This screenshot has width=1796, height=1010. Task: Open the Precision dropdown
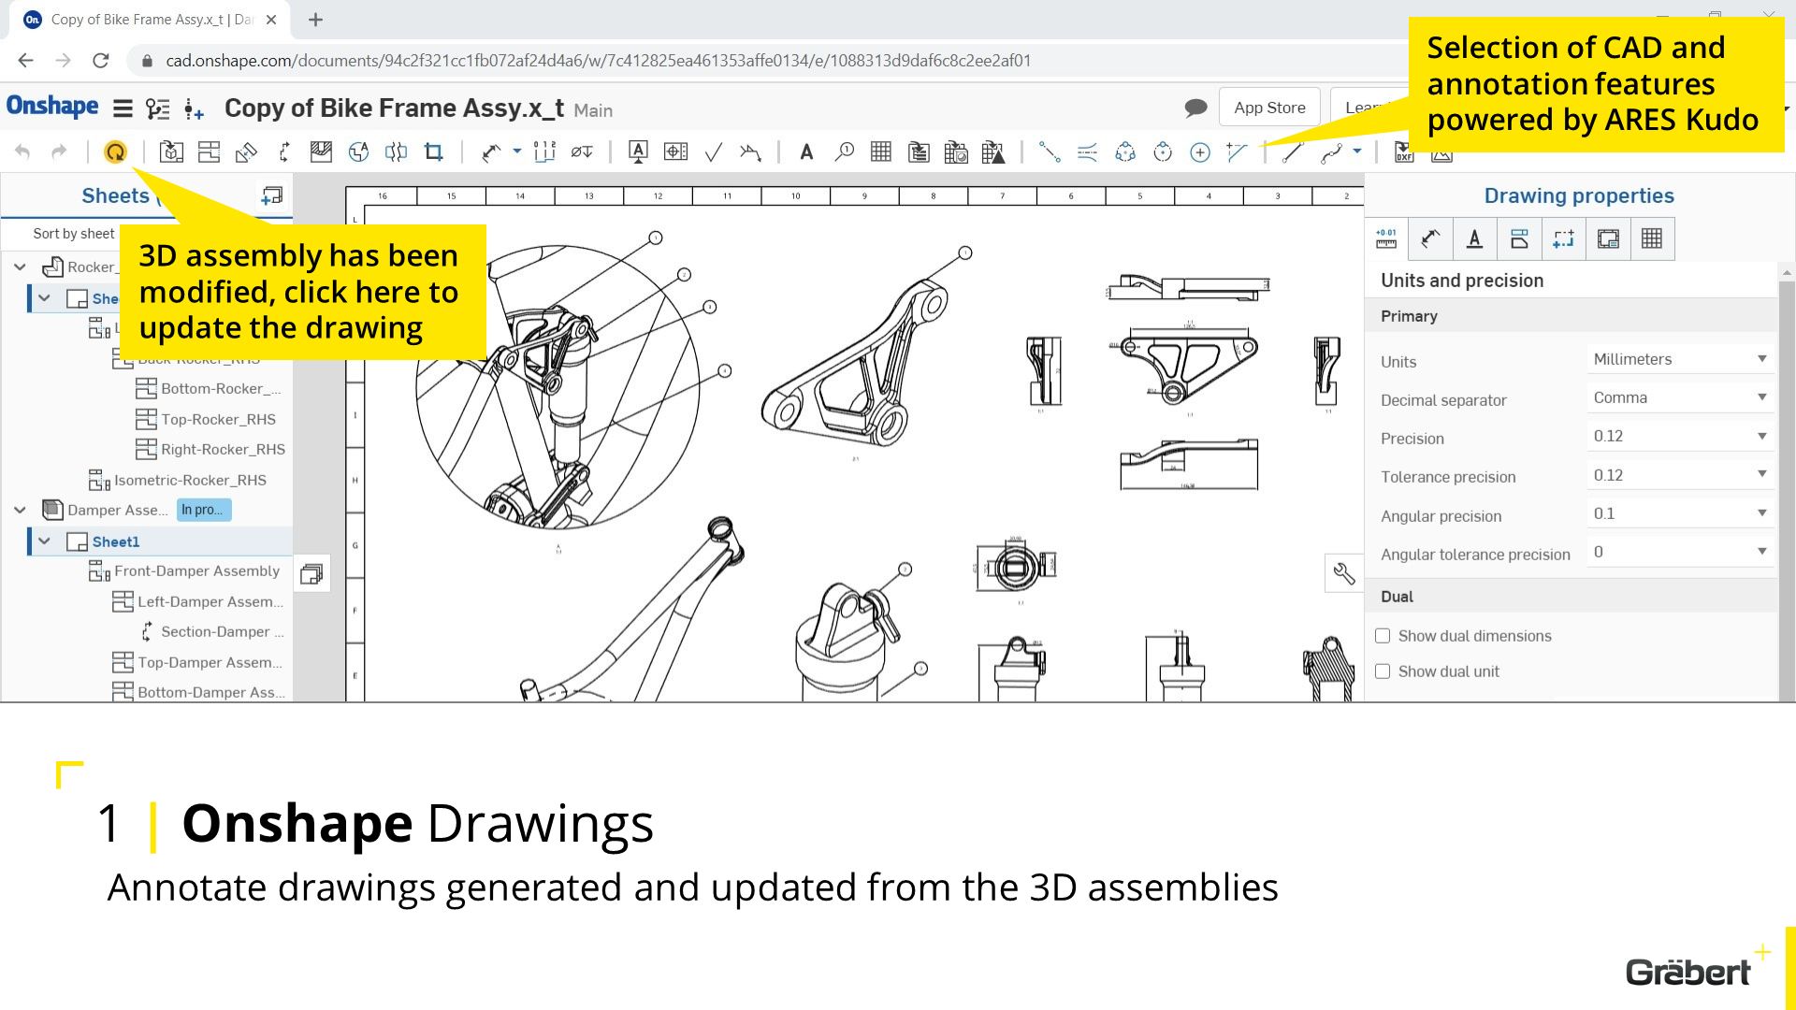[1680, 436]
